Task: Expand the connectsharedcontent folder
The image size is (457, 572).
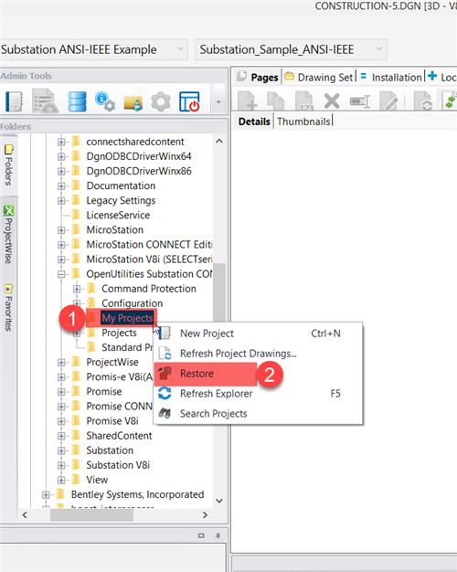Action: [x=61, y=142]
